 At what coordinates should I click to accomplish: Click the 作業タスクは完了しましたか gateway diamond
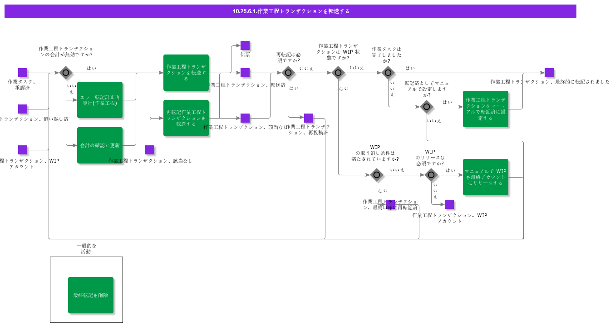pyautogui.click(x=388, y=72)
